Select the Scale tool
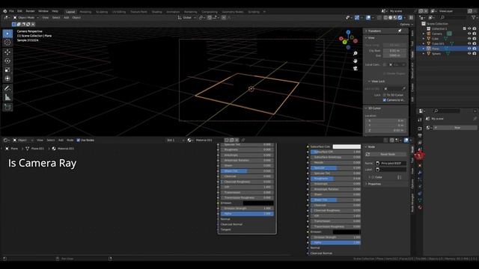479x269 pixels. (x=7, y=69)
